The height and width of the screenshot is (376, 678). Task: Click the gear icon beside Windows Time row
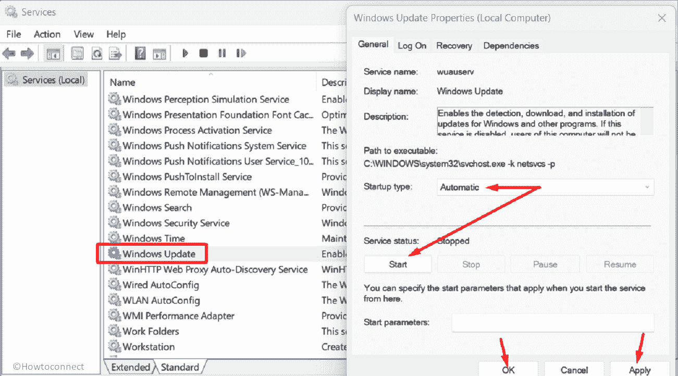pos(114,238)
